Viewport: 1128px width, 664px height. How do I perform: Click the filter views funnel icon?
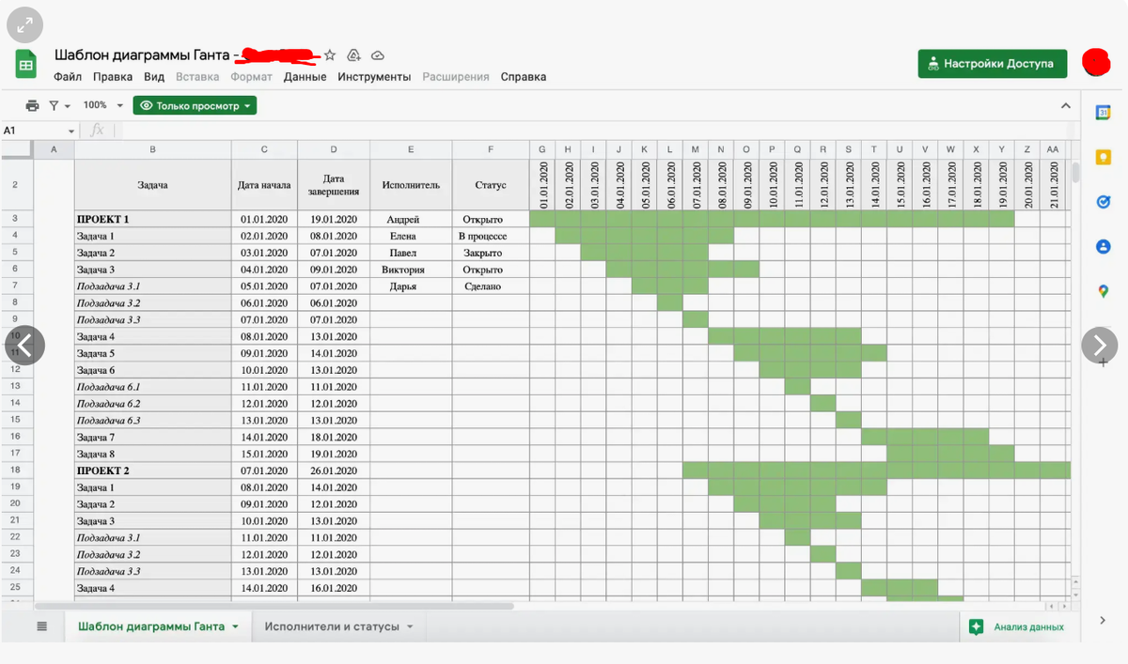pos(55,106)
